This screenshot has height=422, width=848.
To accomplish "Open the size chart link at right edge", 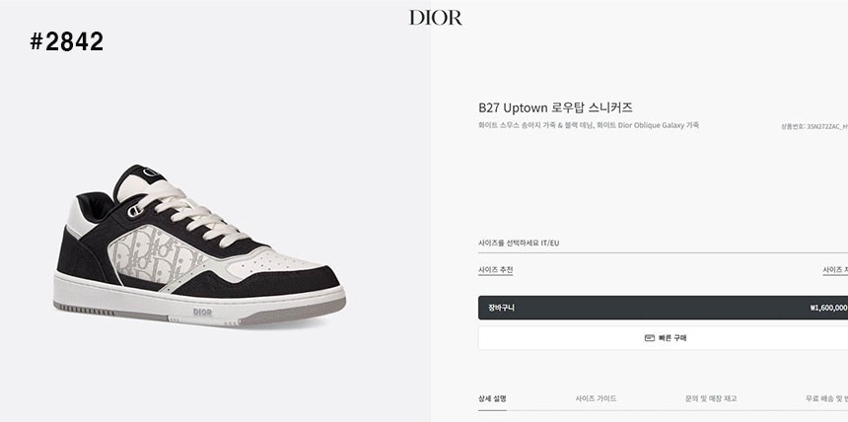I will coord(835,269).
